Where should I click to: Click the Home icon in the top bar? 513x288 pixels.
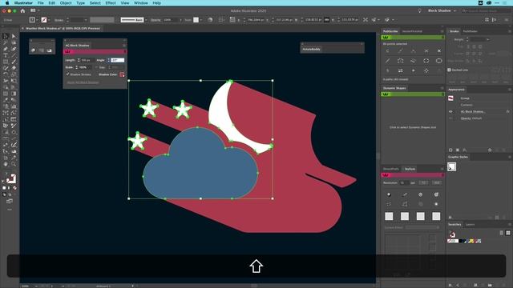(22, 10)
